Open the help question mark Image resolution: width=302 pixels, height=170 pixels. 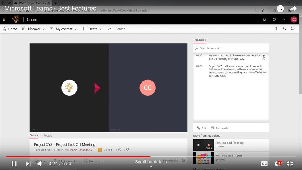coord(284,19)
